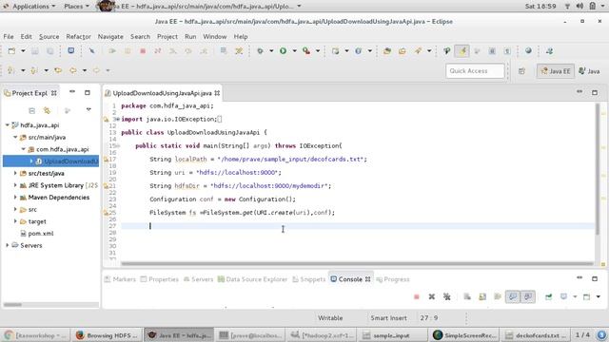This screenshot has height=342, width=609.
Task: Open deckofcards.txt taskbar window
Action: coord(536,335)
